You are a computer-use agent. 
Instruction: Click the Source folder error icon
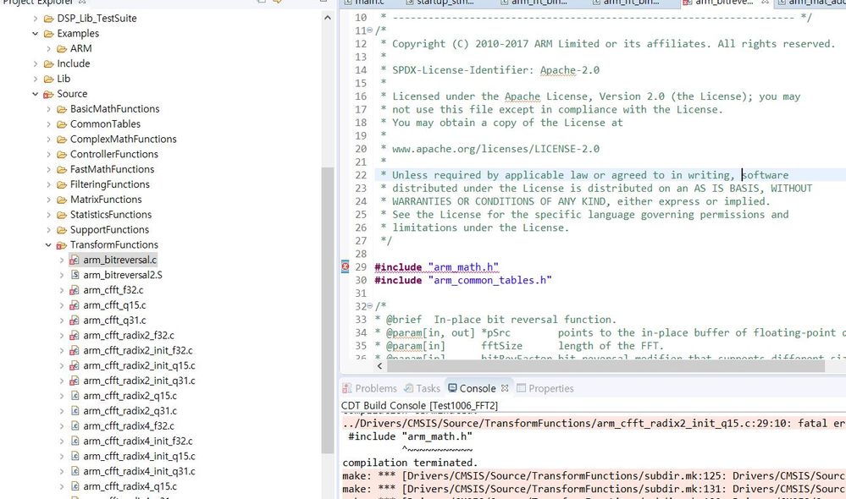tap(48, 94)
